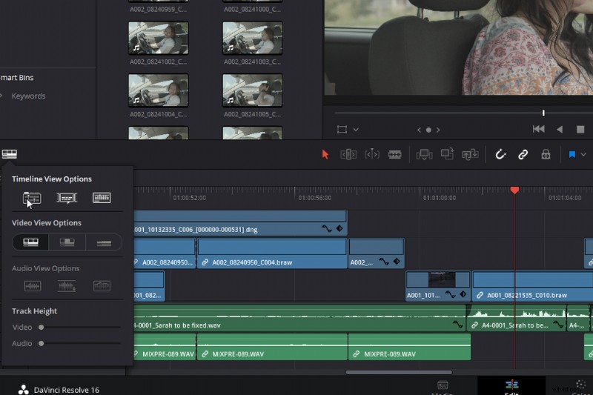
Task: Click the DaVinci Resolve 16 logo
Action: 24,390
